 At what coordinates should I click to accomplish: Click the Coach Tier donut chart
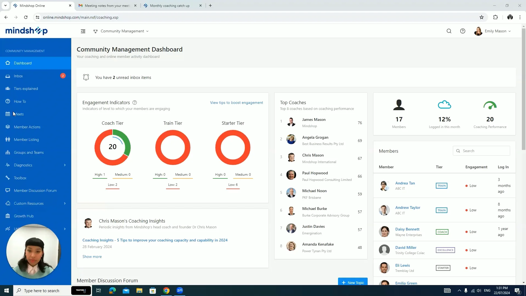[x=113, y=147]
